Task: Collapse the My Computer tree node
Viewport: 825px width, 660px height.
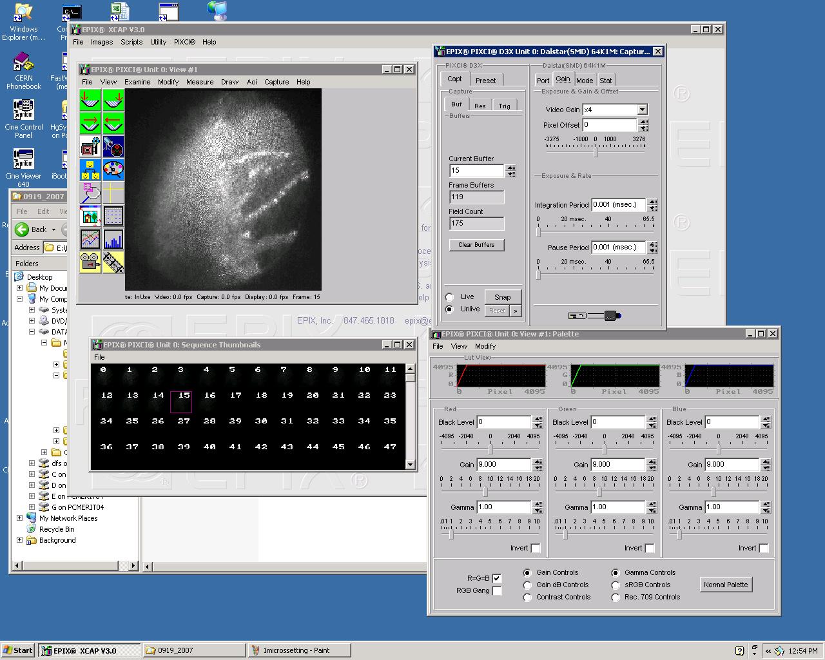Action: (x=19, y=299)
